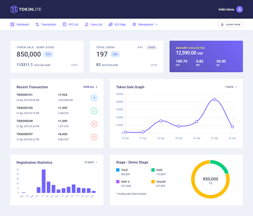
Task: Go to the KYC List page
Action: tap(70, 24)
